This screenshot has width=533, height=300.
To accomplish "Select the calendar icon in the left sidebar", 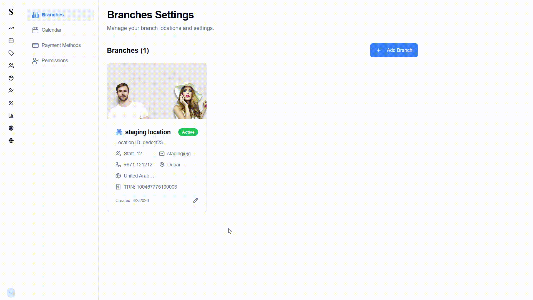I will tap(11, 41).
